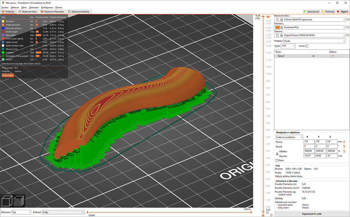Switch to 3D editor view cube icon
Viewport: 350px width, 217px height.
coord(7,201)
